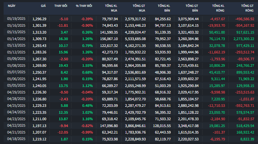The height and width of the screenshot is (144, 258).
Task: Select percent change 1.26% on 05/14/2025 row
Action: click(x=87, y=39)
